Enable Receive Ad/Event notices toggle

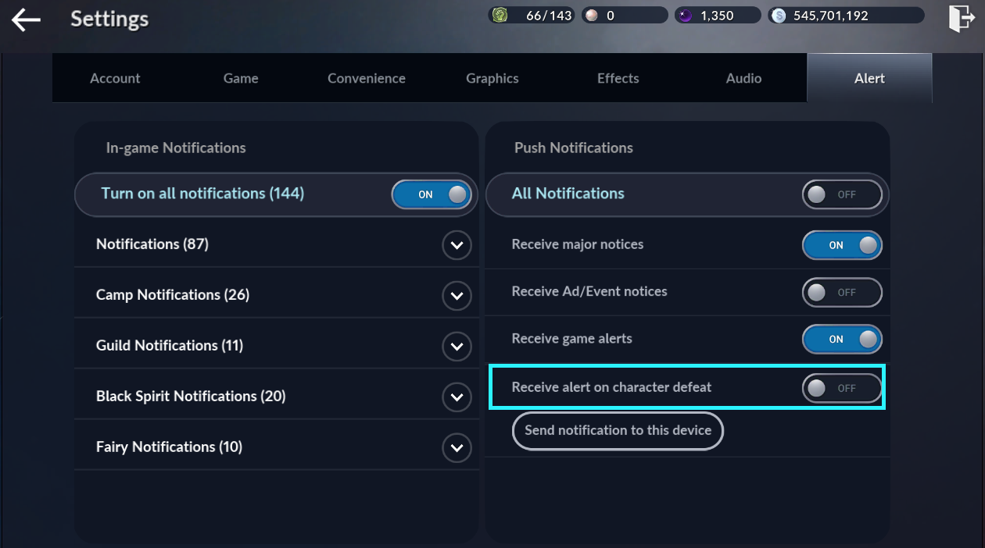coord(842,293)
